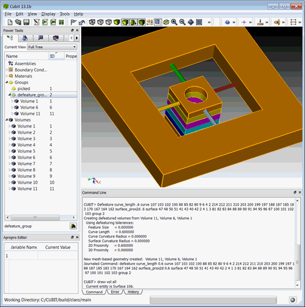Click the zoom out magnifier toolbar icon
The image size is (305, 307).
click(182, 23)
